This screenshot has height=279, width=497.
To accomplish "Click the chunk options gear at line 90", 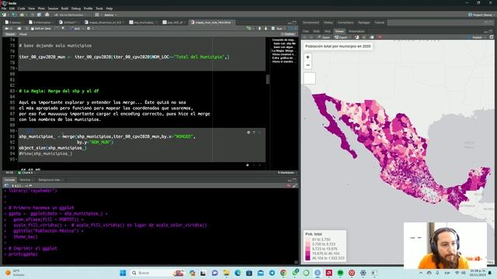I will tap(248, 133).
